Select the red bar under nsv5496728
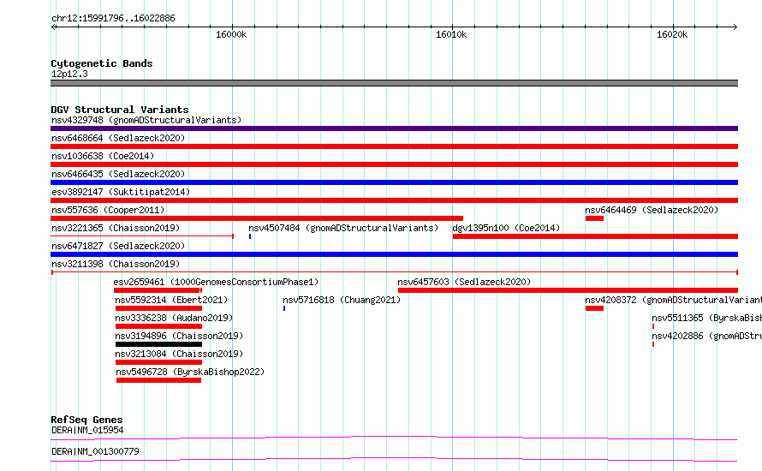The image size is (762, 471). pos(158,380)
